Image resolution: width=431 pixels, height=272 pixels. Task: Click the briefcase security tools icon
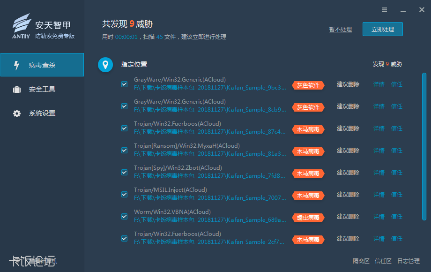pyautogui.click(x=17, y=90)
